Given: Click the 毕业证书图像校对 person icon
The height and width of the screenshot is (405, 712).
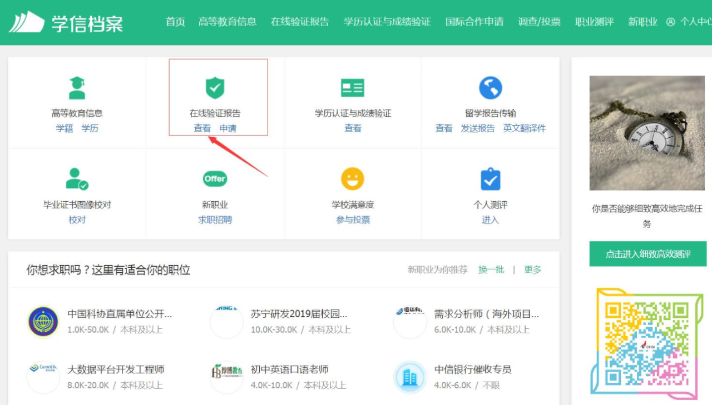Looking at the screenshot, I should (x=77, y=179).
